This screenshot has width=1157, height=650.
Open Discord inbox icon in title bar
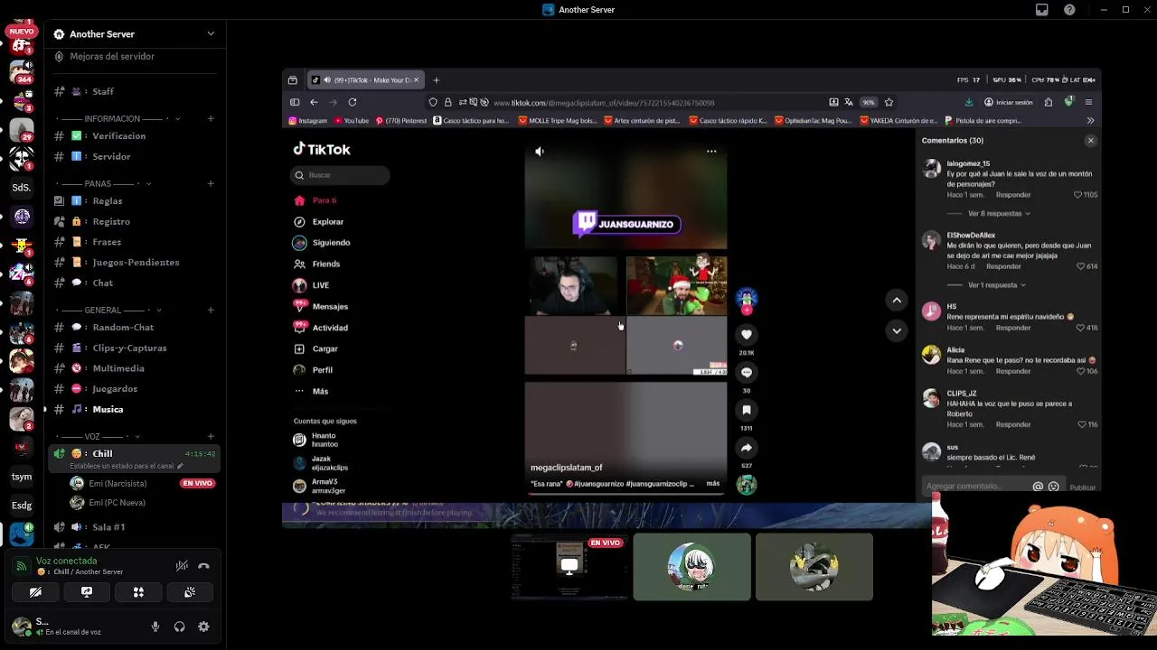(1042, 10)
